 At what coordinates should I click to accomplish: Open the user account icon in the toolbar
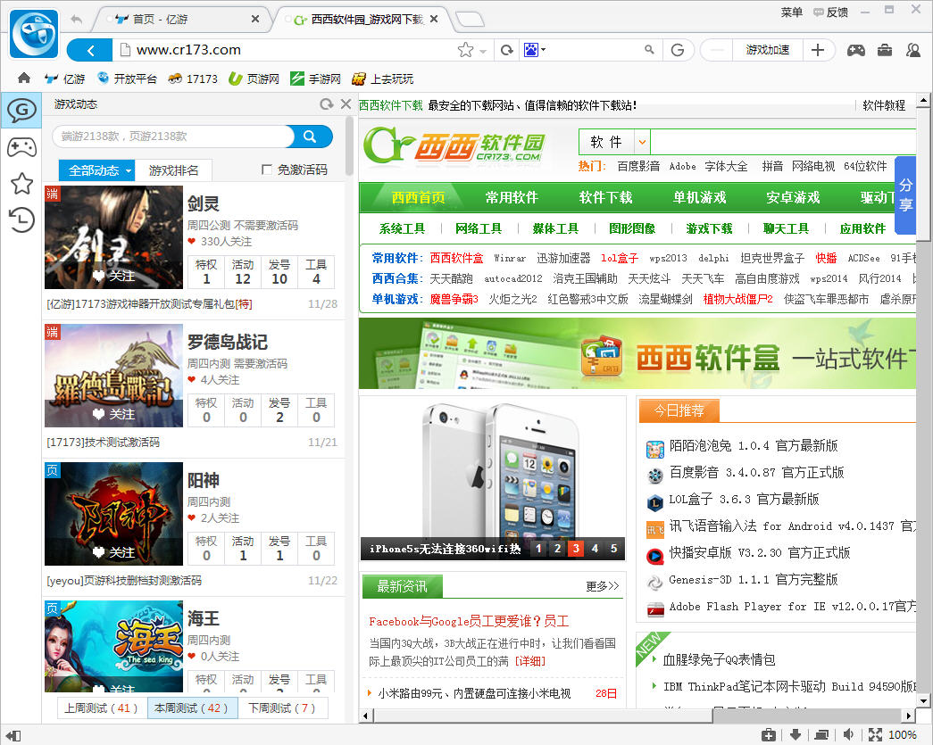point(912,51)
